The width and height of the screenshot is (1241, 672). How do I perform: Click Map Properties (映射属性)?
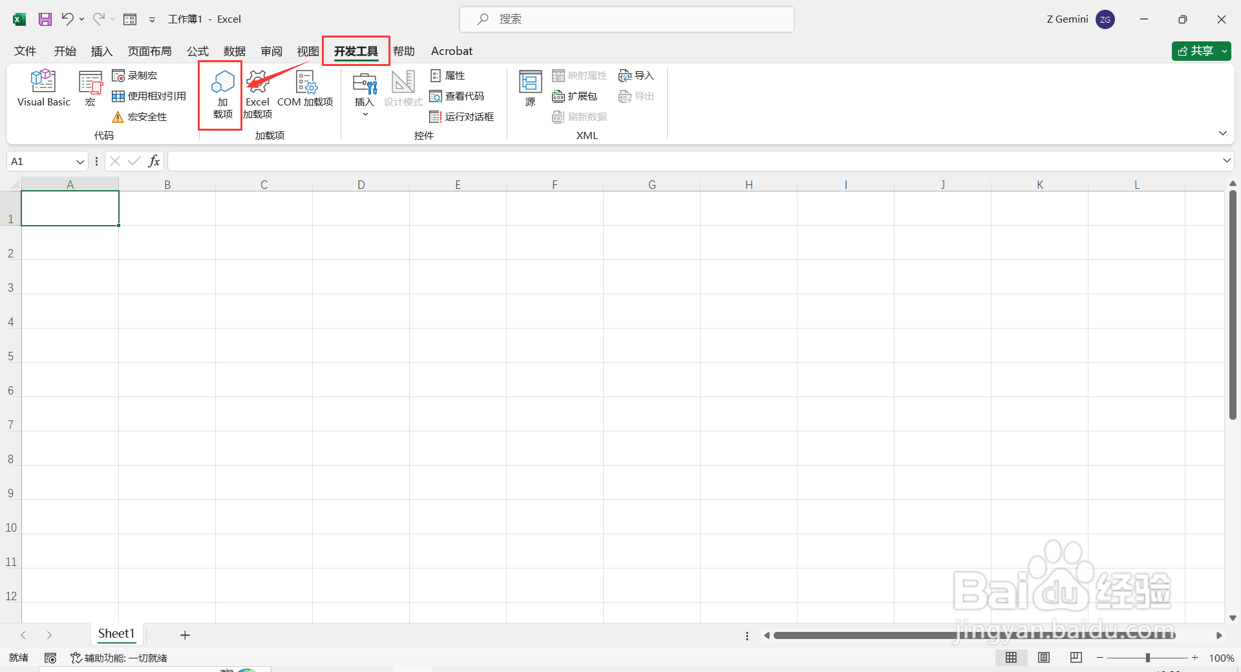[579, 76]
